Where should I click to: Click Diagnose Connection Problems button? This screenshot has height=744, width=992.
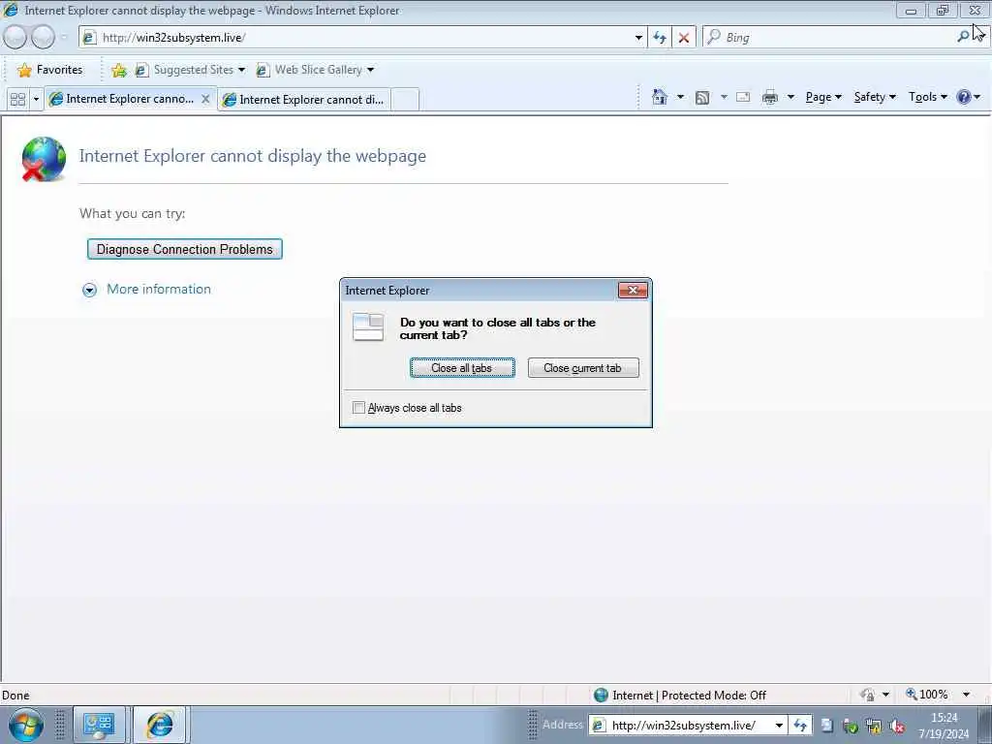(185, 249)
